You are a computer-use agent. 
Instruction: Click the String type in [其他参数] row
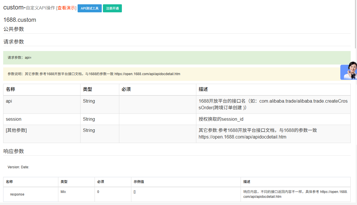coord(89,130)
